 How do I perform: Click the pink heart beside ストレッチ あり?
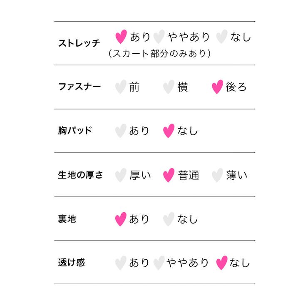pyautogui.click(x=121, y=37)
